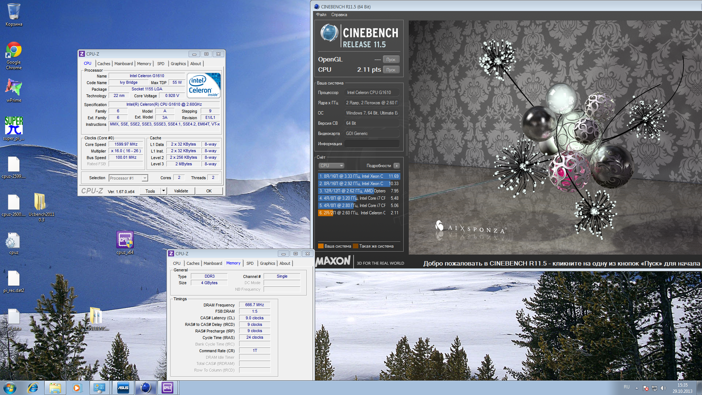Select the cpuz-2600 file on desktop
Viewport: 702px width, 395px height.
point(14,205)
